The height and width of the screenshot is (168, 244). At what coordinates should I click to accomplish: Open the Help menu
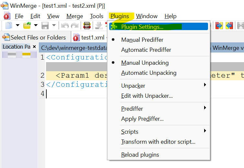coord(170,16)
